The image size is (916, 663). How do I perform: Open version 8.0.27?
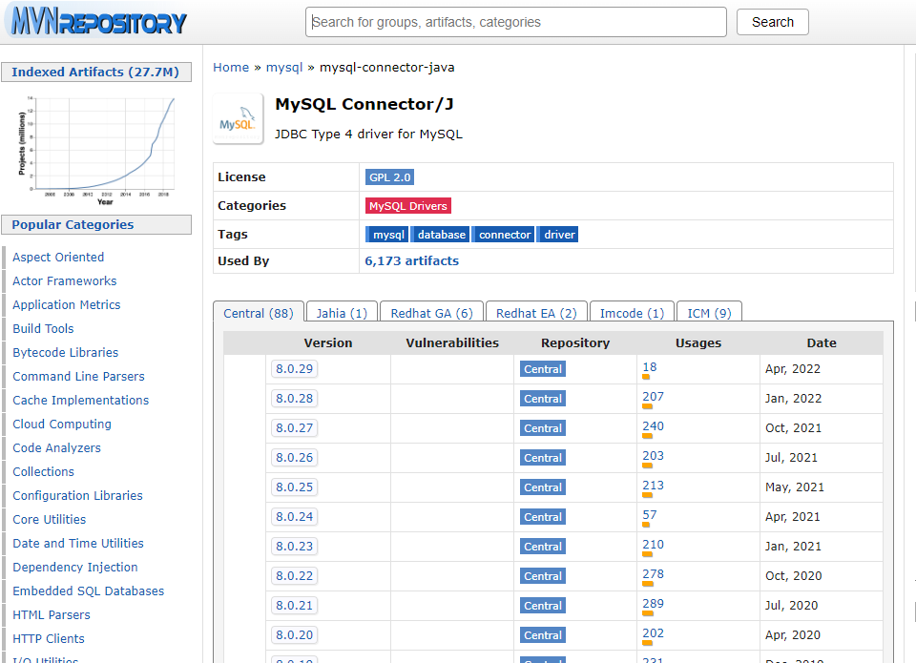[x=295, y=427]
